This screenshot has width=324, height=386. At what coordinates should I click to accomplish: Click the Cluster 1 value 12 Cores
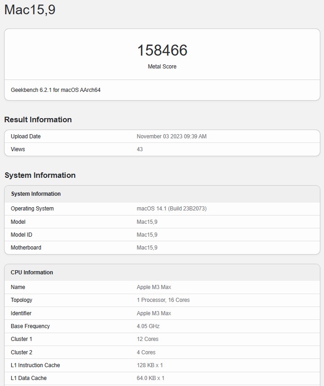148,339
